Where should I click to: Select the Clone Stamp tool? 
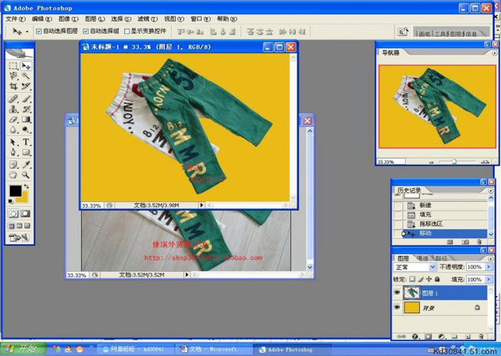pyautogui.click(x=13, y=109)
